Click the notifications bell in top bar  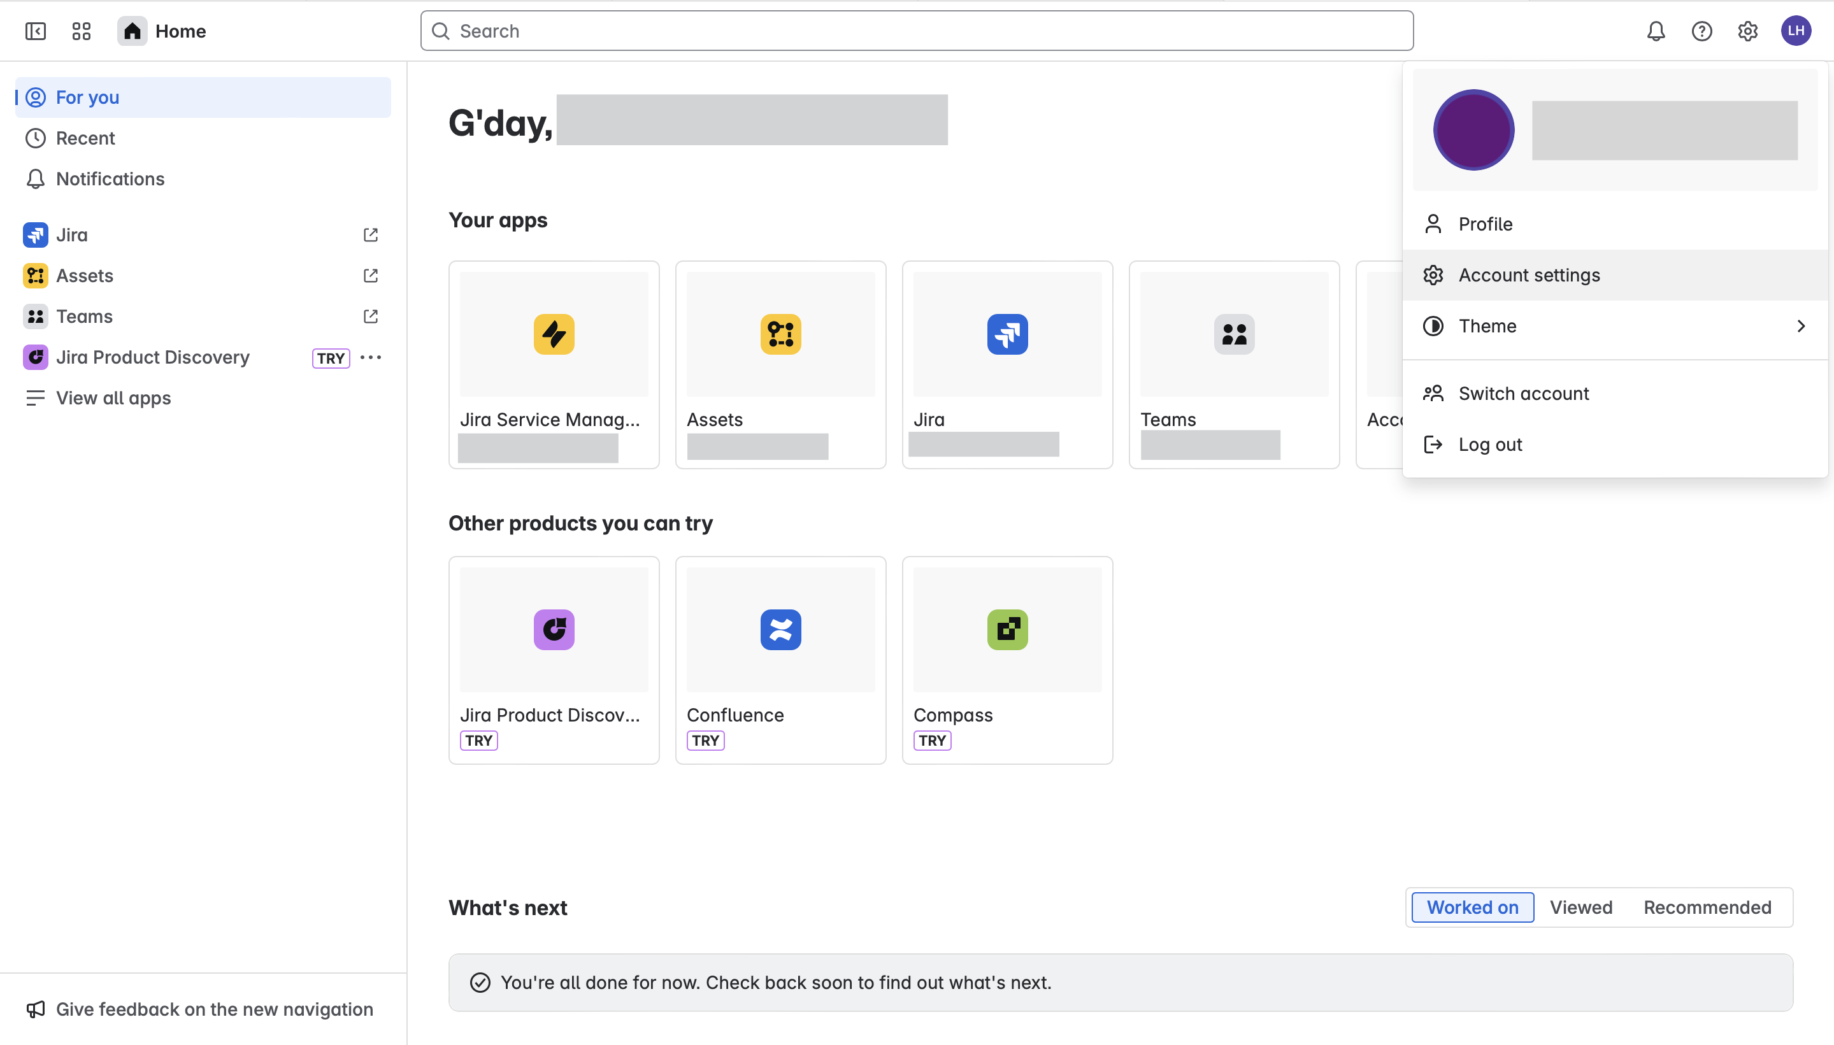(1655, 31)
